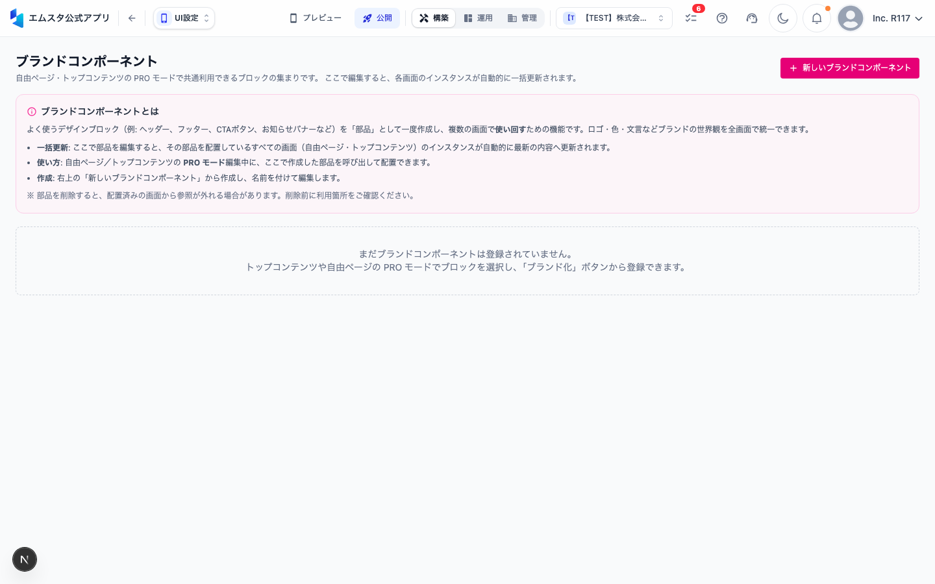Open the round N button at bottom left
Viewport: 935px width, 584px height.
pyautogui.click(x=25, y=559)
